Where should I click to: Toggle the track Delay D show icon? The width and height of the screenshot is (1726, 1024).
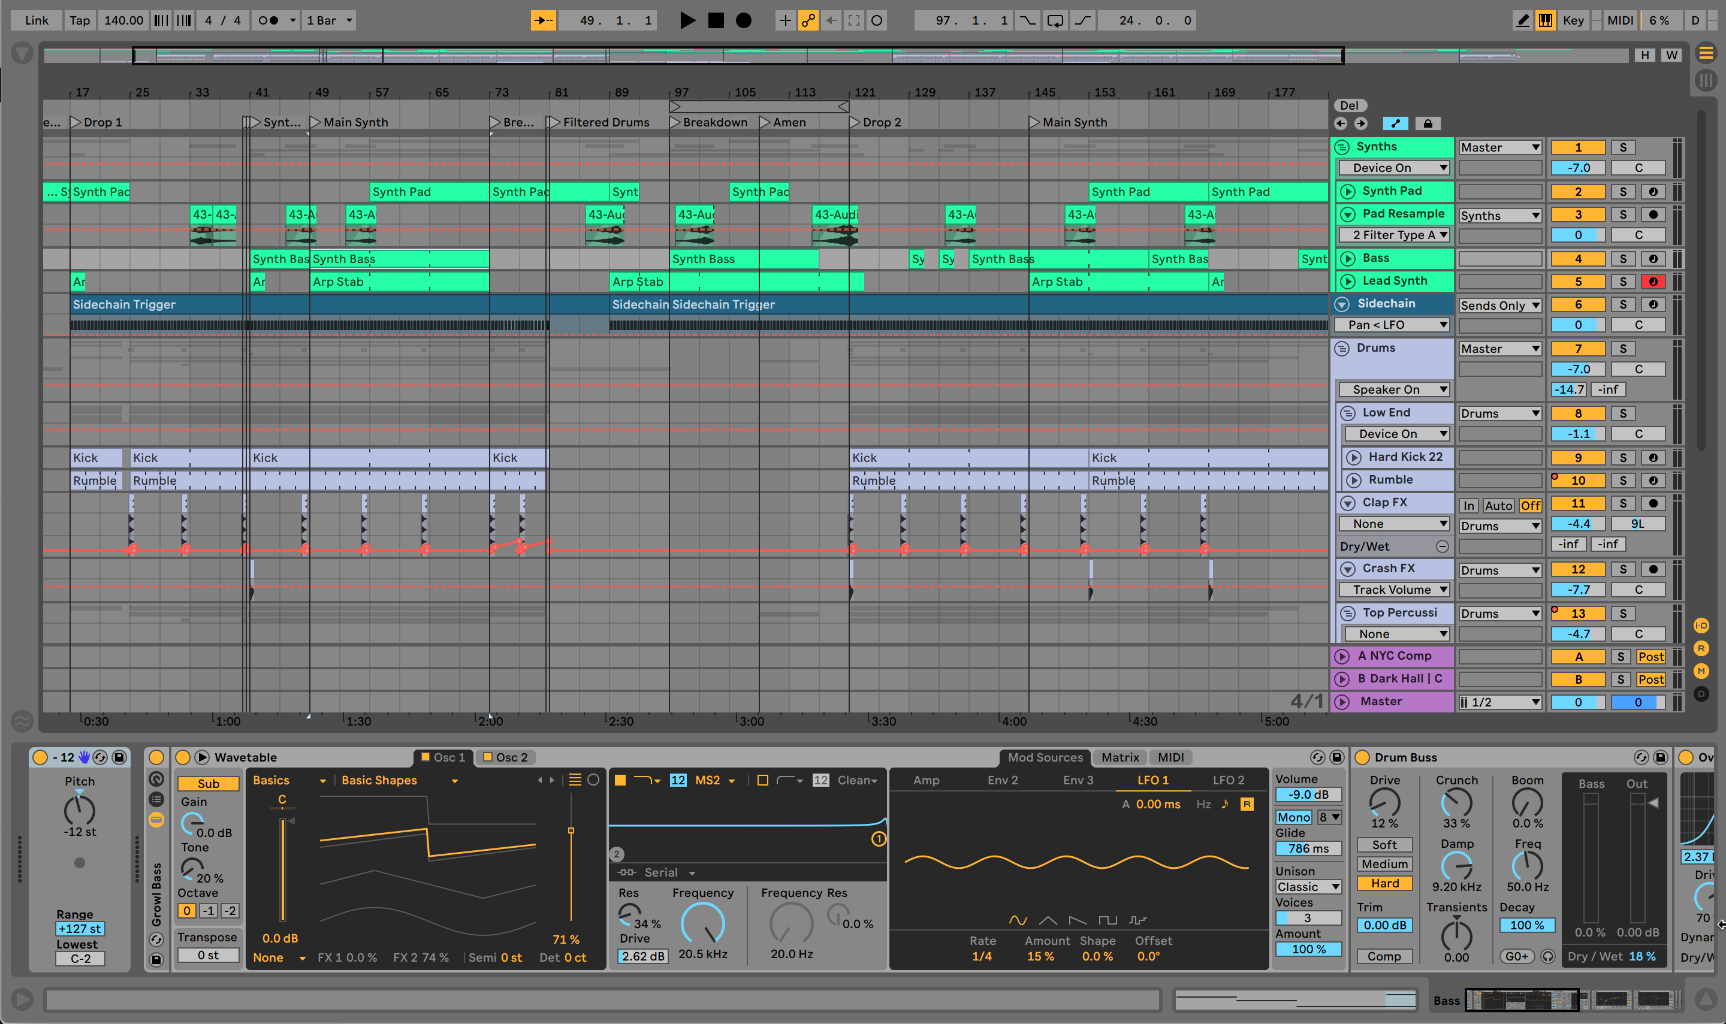click(1701, 693)
